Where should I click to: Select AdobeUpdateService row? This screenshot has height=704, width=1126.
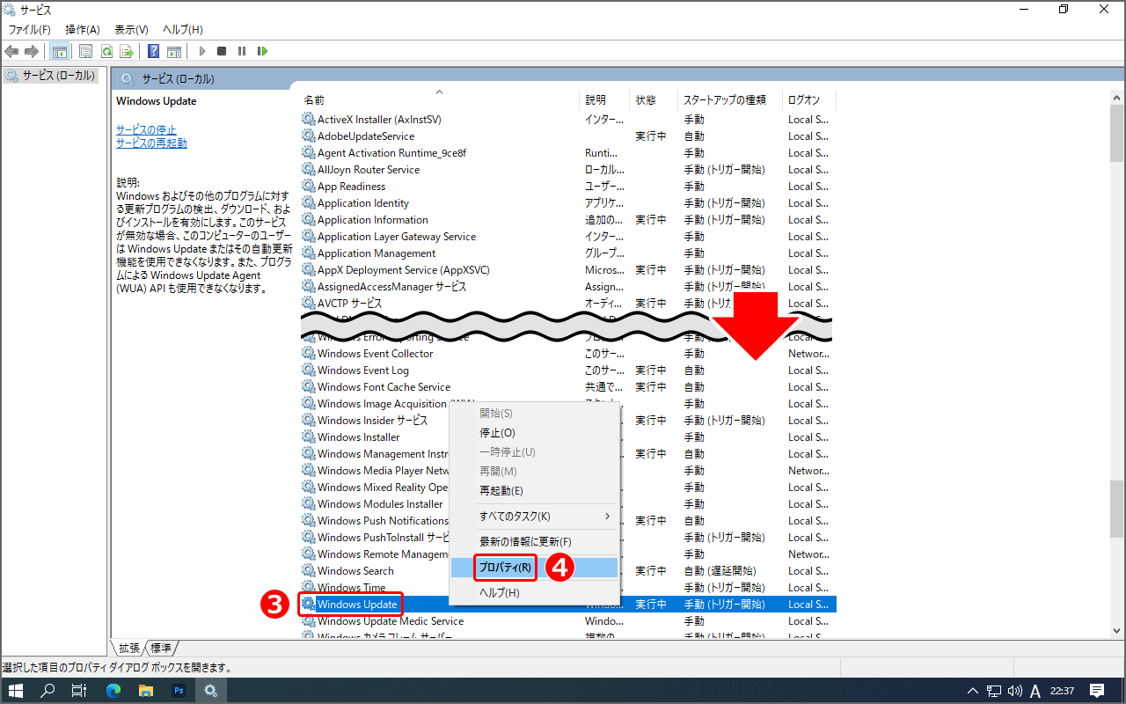click(x=567, y=136)
